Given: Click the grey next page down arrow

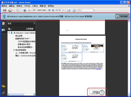Looking at the screenshot, I should point(29,10).
